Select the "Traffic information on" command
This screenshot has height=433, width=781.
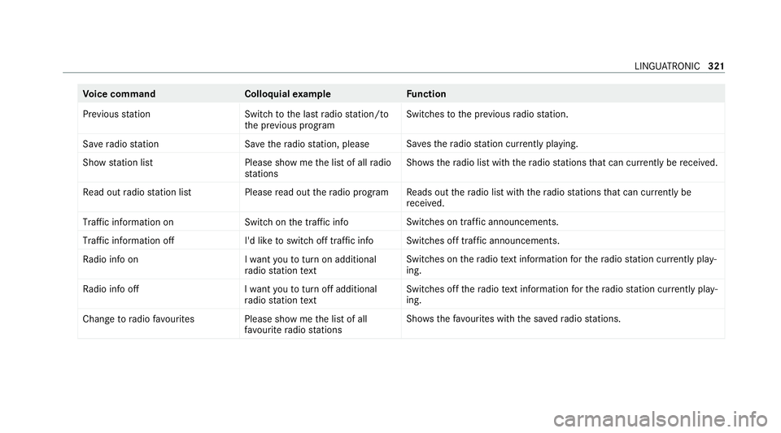tap(128, 222)
